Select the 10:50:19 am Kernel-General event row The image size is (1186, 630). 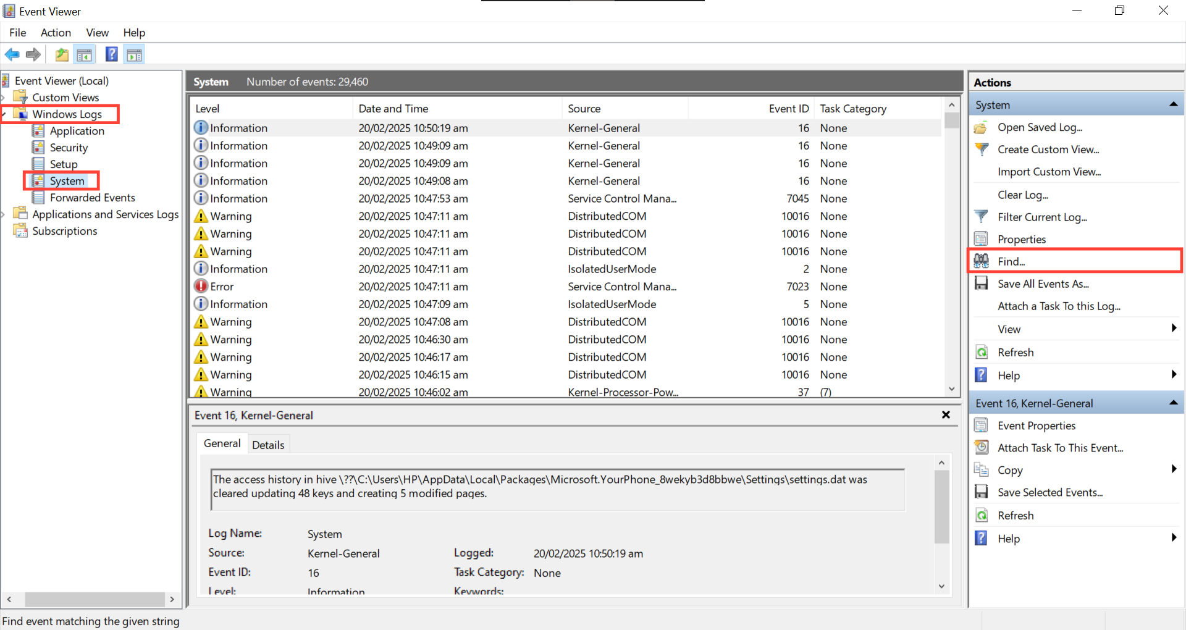[566, 128]
